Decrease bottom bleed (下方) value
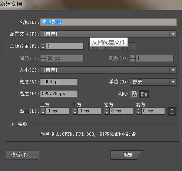The image size is (182, 171). pyautogui.click(x=75, y=113)
